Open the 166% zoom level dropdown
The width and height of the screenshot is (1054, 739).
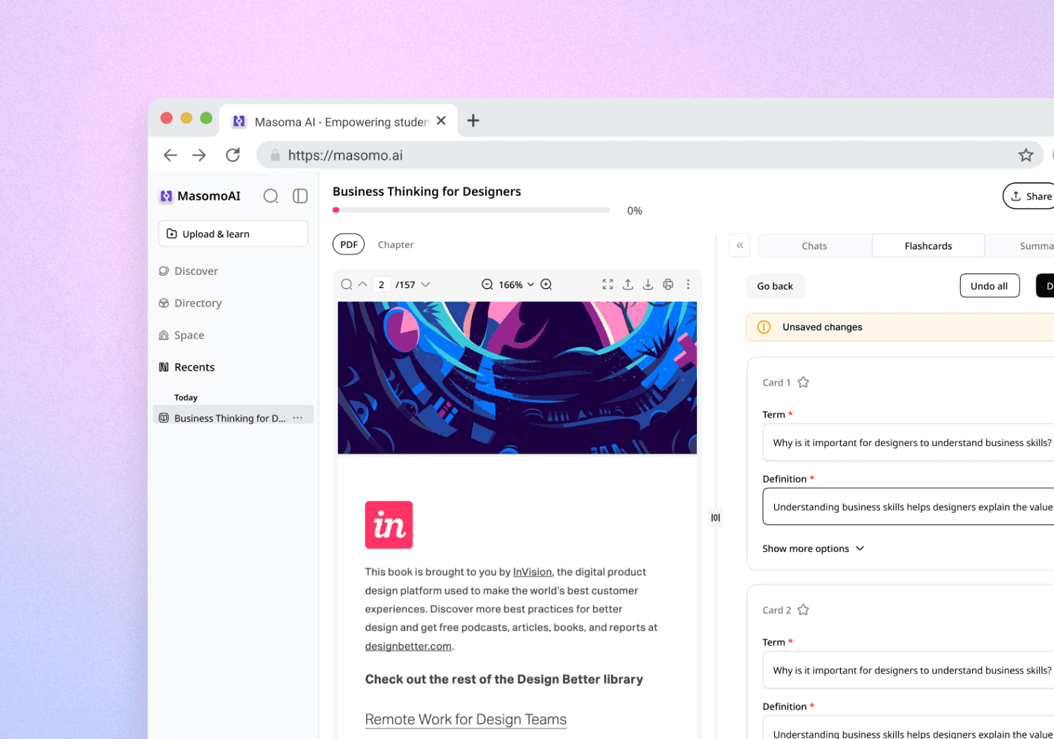(x=517, y=285)
